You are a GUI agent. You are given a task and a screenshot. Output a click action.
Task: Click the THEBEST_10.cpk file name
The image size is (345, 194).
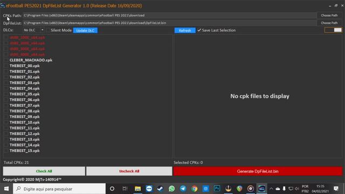click(x=25, y=122)
